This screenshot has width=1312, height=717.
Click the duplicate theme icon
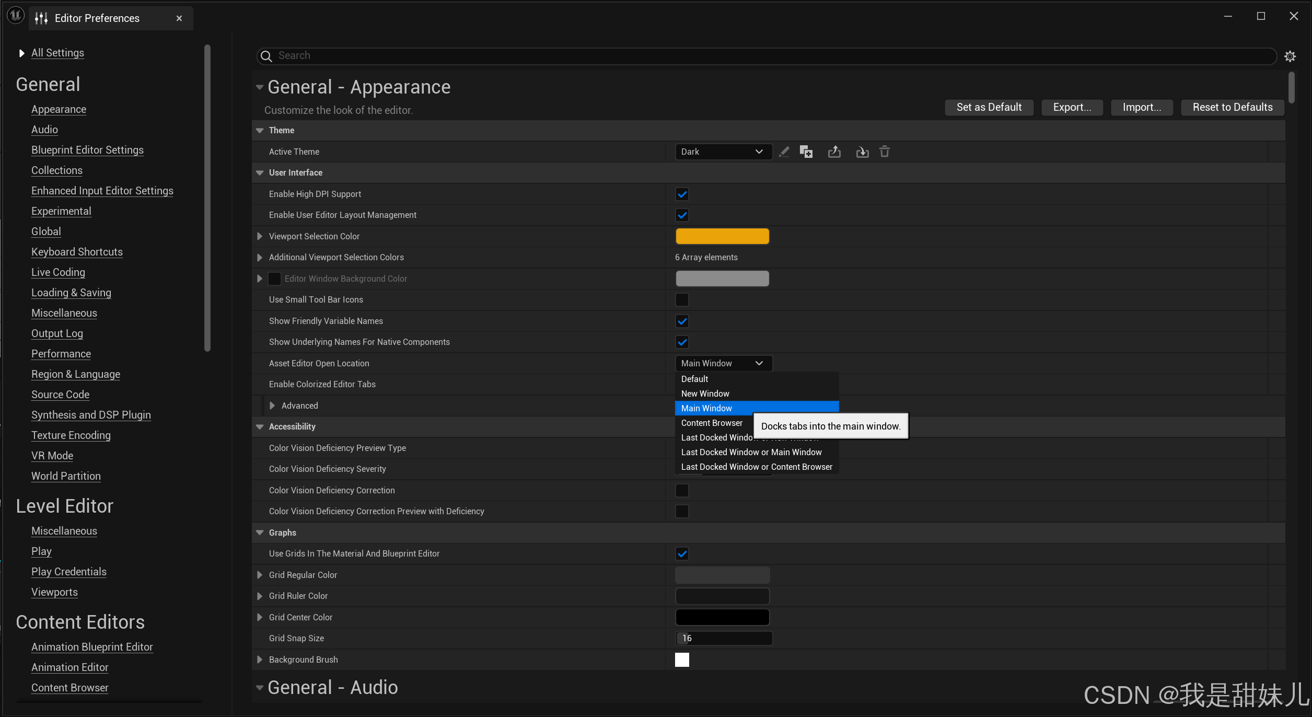pos(806,152)
